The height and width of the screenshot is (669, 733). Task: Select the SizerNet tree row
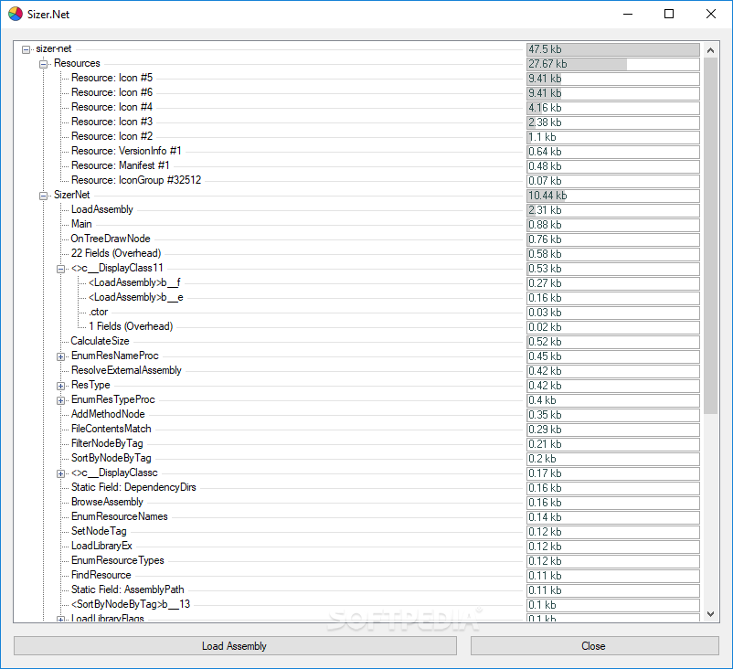pyautogui.click(x=72, y=195)
